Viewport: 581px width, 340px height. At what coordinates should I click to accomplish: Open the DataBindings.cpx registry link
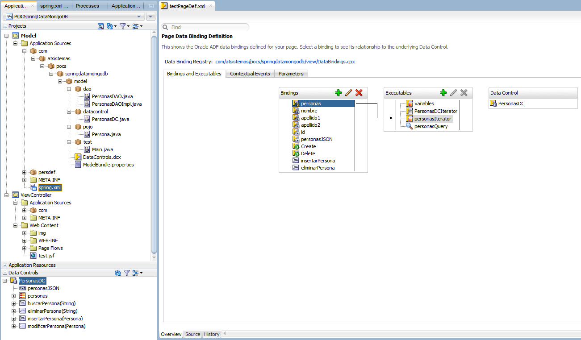[x=285, y=62]
